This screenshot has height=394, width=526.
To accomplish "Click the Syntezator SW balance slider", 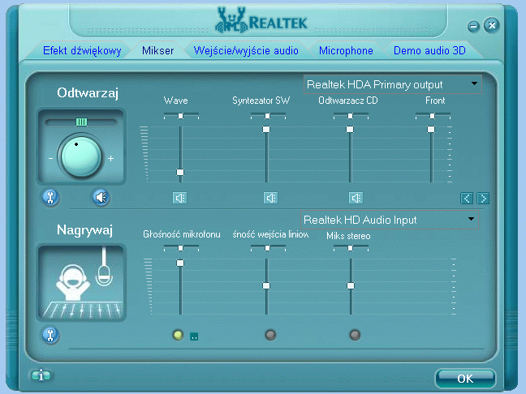I will coord(268,116).
